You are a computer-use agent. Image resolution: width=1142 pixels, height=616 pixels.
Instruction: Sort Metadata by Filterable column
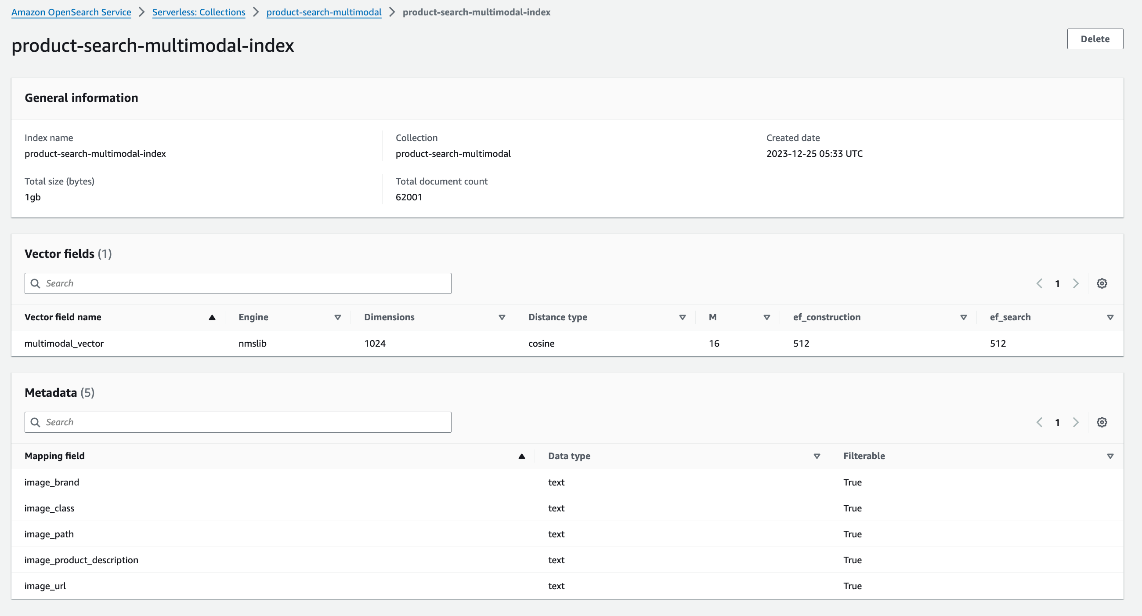pos(1110,456)
